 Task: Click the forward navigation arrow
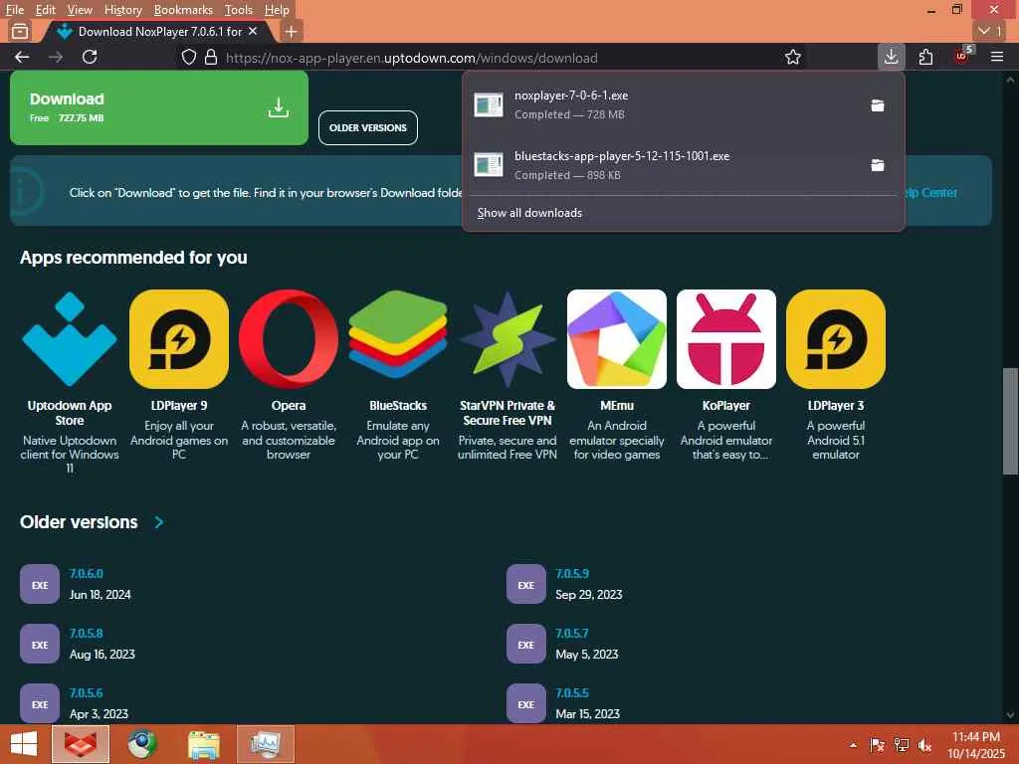pyautogui.click(x=56, y=57)
